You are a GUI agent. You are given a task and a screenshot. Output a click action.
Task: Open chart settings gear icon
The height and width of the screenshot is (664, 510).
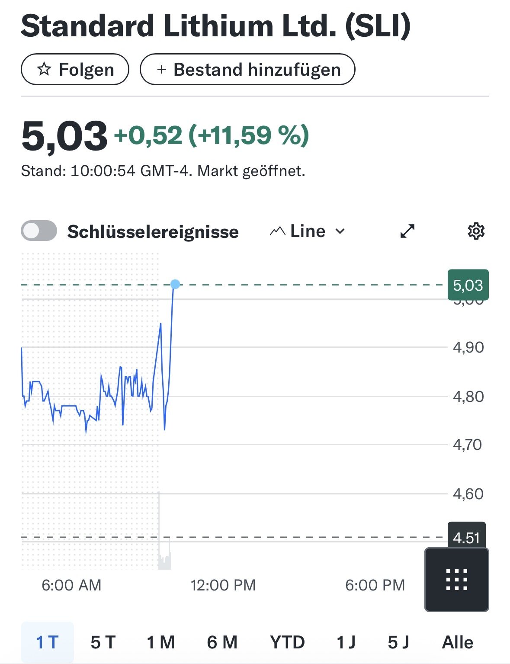click(476, 231)
